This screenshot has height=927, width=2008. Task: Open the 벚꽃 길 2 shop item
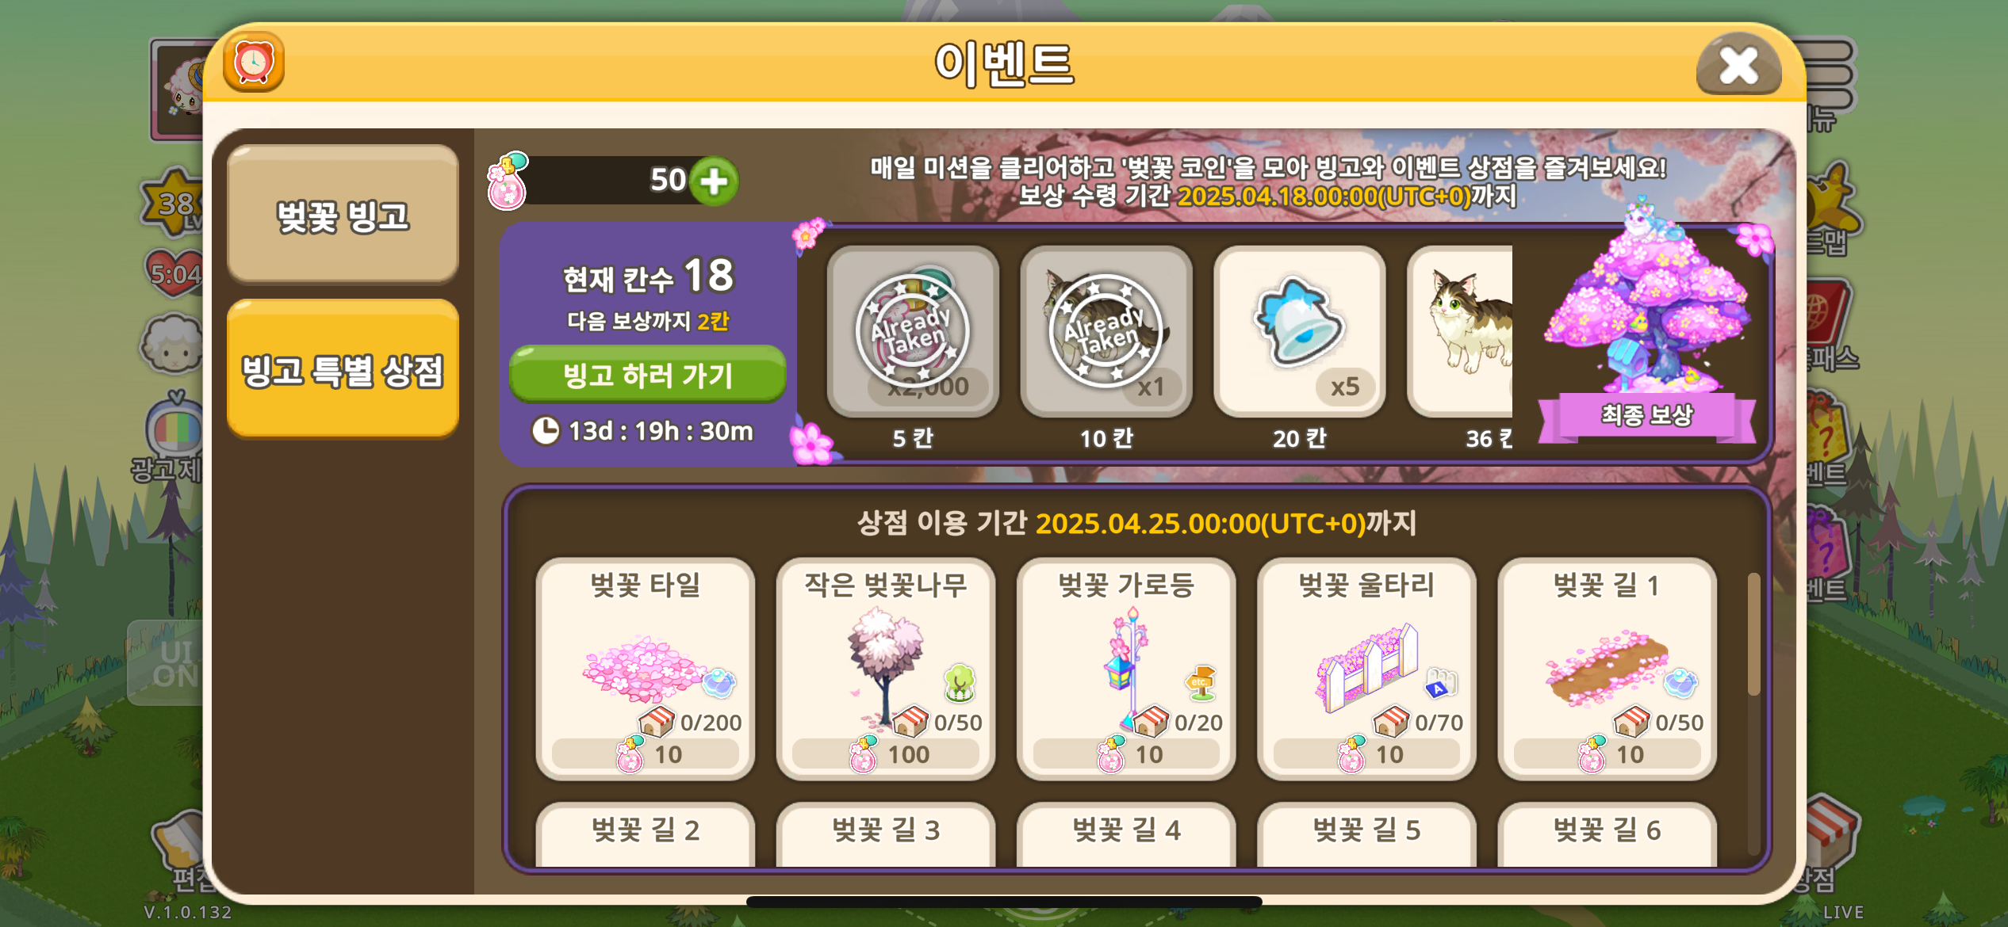646,834
